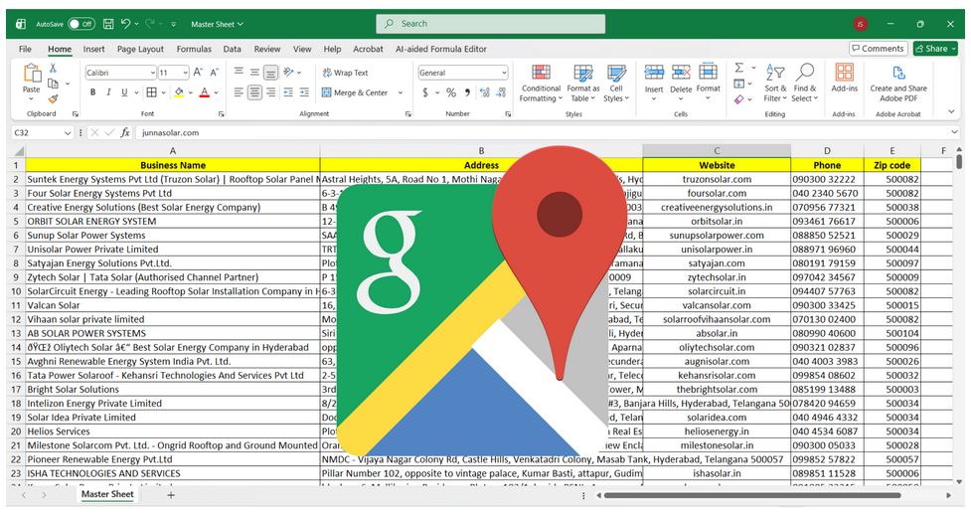This screenshot has height=517, width=971.
Task: Click Accounting dollar format icon
Action: [x=425, y=92]
